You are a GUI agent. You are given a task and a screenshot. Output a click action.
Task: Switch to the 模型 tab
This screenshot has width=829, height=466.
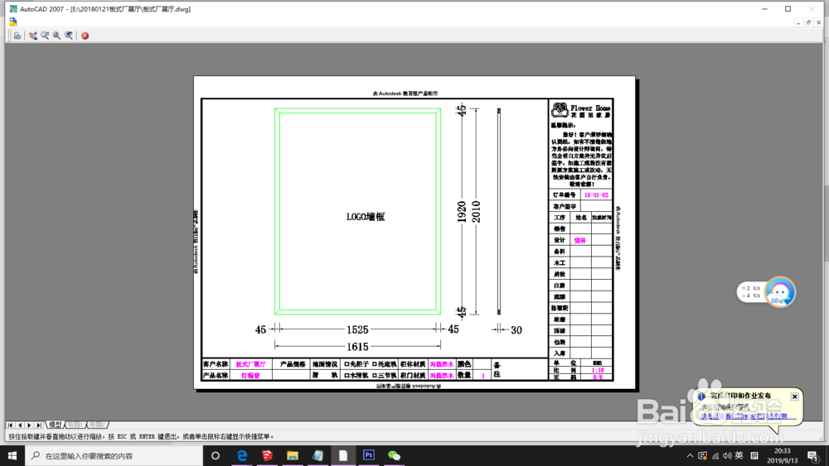[x=55, y=425]
